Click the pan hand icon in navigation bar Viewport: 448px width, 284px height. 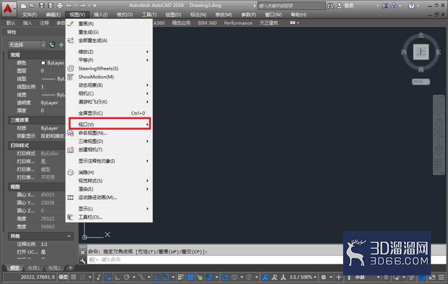pyautogui.click(x=439, y=122)
